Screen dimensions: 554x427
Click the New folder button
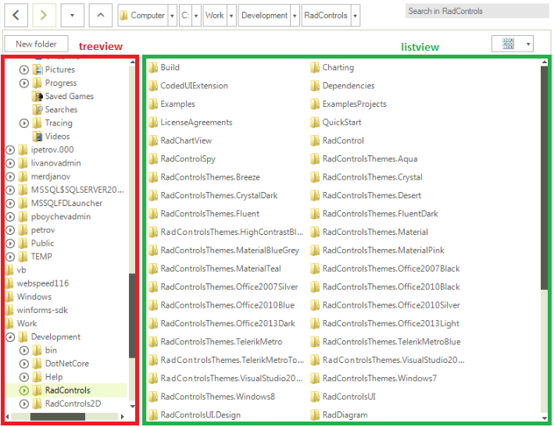[x=37, y=44]
